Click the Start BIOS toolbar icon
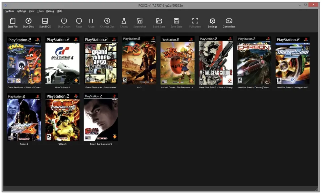The height and width of the screenshot is (194, 322). (45, 21)
